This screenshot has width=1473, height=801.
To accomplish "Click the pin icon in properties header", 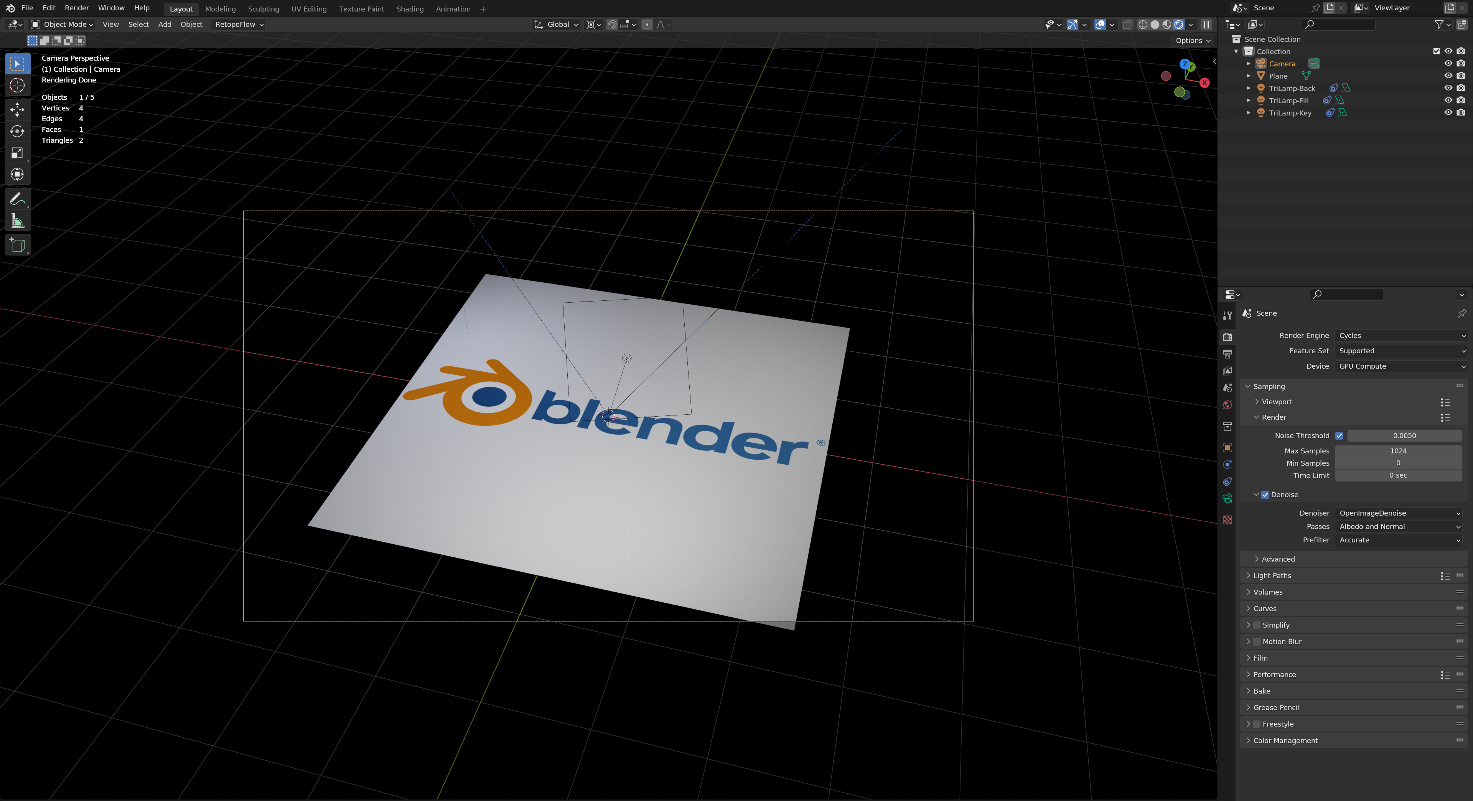I will coord(1461,313).
